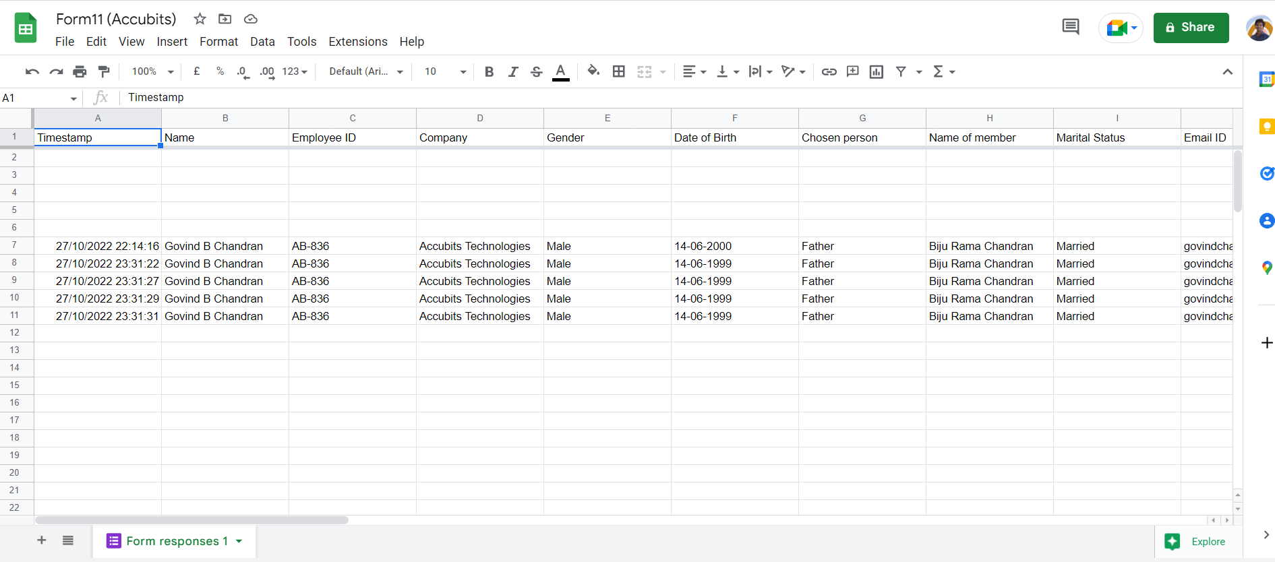Viewport: 1275px width, 562px height.
Task: Click the Share button
Action: pos(1191,28)
